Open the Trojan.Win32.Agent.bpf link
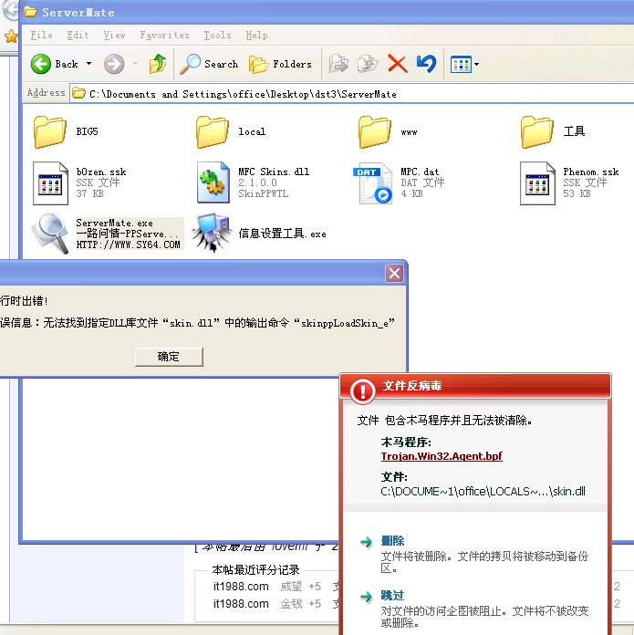Screen dimensions: 634x635 pyautogui.click(x=442, y=456)
